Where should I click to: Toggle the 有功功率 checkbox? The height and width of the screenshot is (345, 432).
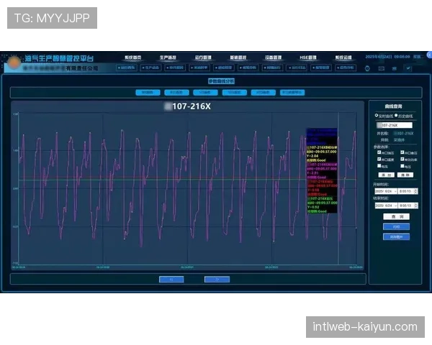(x=402, y=159)
